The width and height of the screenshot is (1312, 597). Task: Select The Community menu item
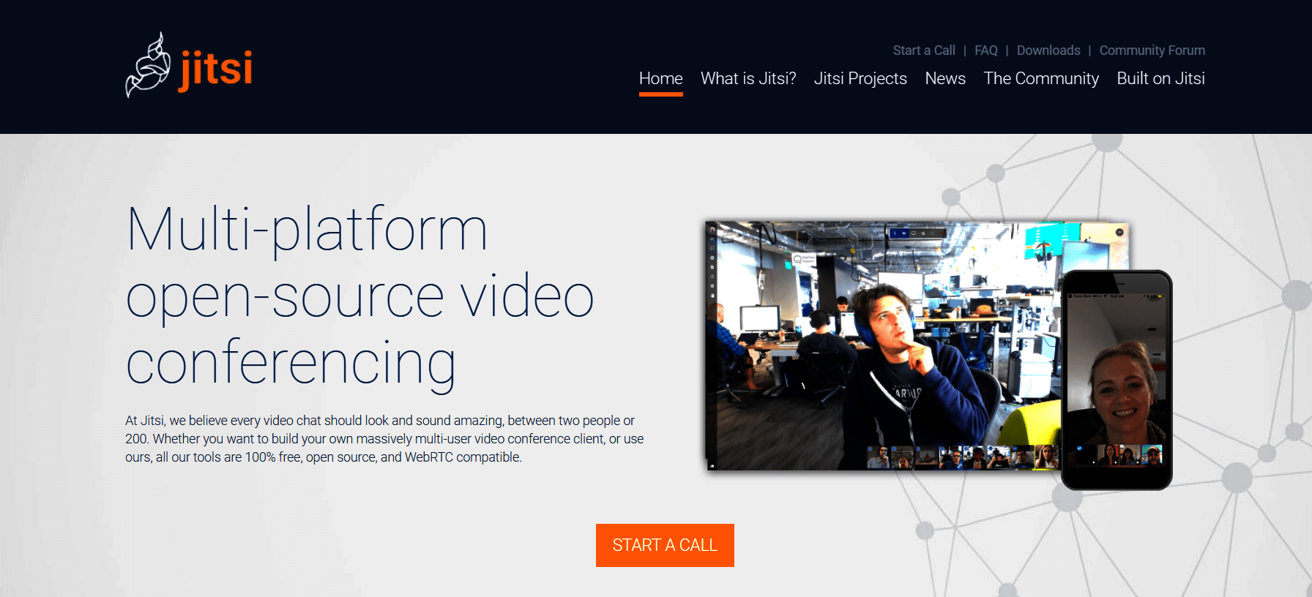tap(1040, 78)
